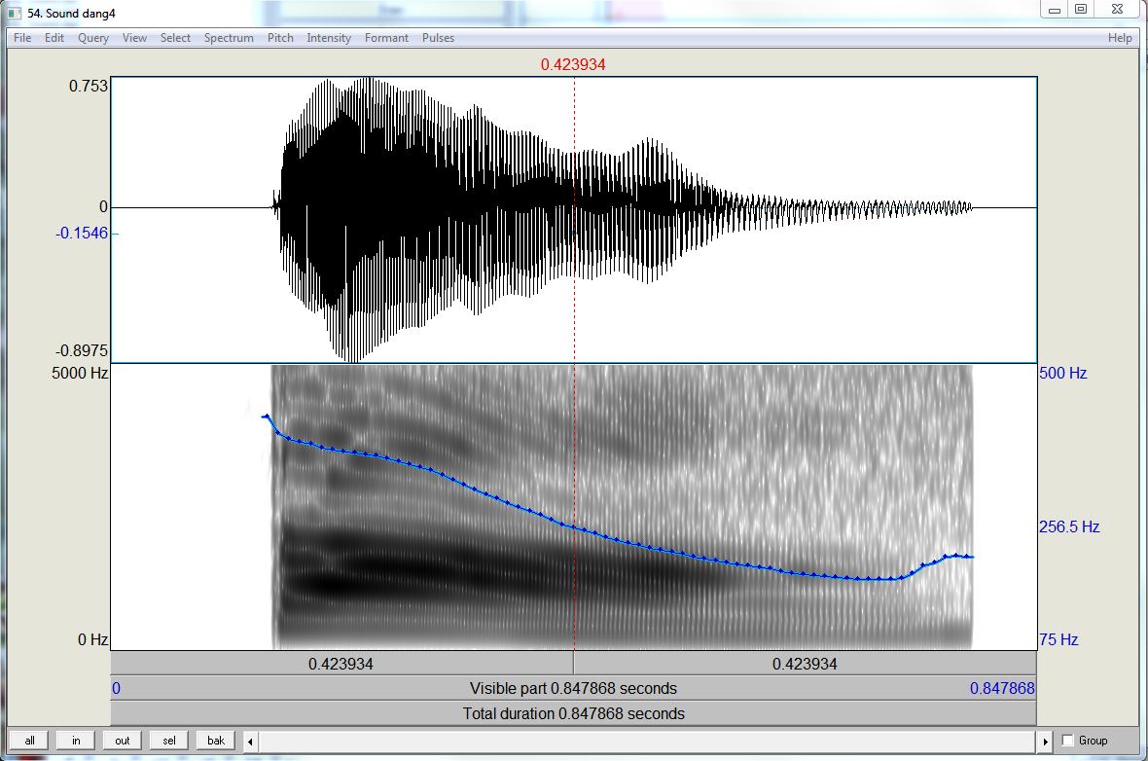Screen dimensions: 1148x761
Task: Toggle the Group checkbox
Action: [x=1067, y=741]
